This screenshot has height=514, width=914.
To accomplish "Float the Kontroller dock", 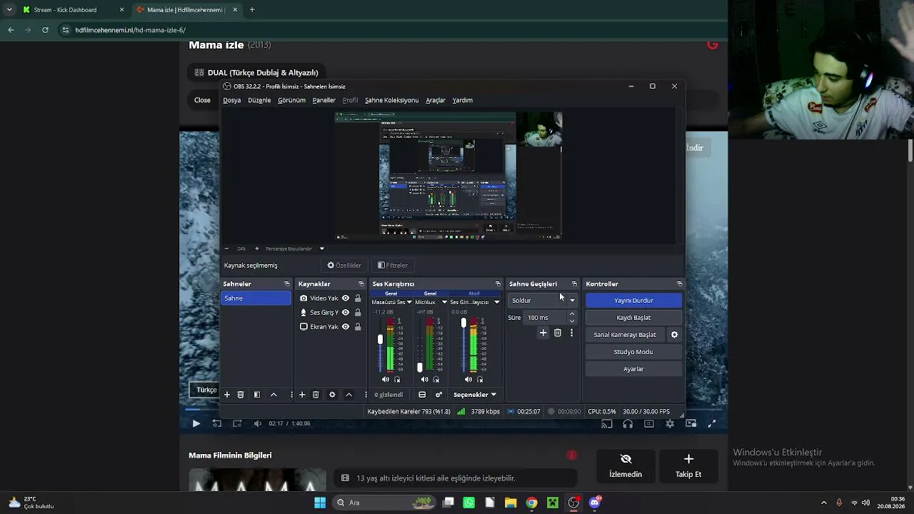I will tap(679, 284).
